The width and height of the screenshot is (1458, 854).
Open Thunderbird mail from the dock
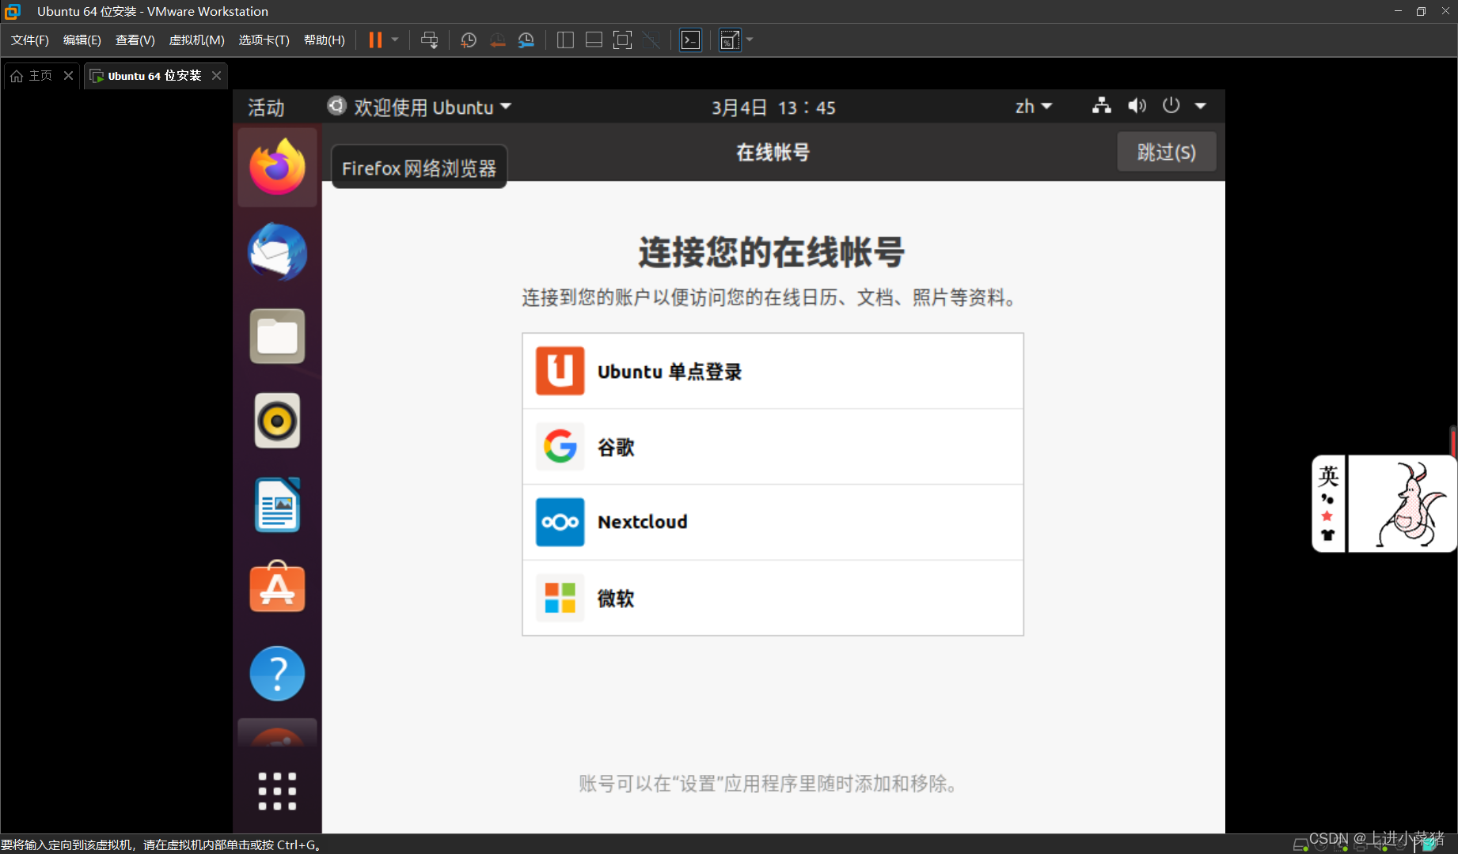point(277,251)
